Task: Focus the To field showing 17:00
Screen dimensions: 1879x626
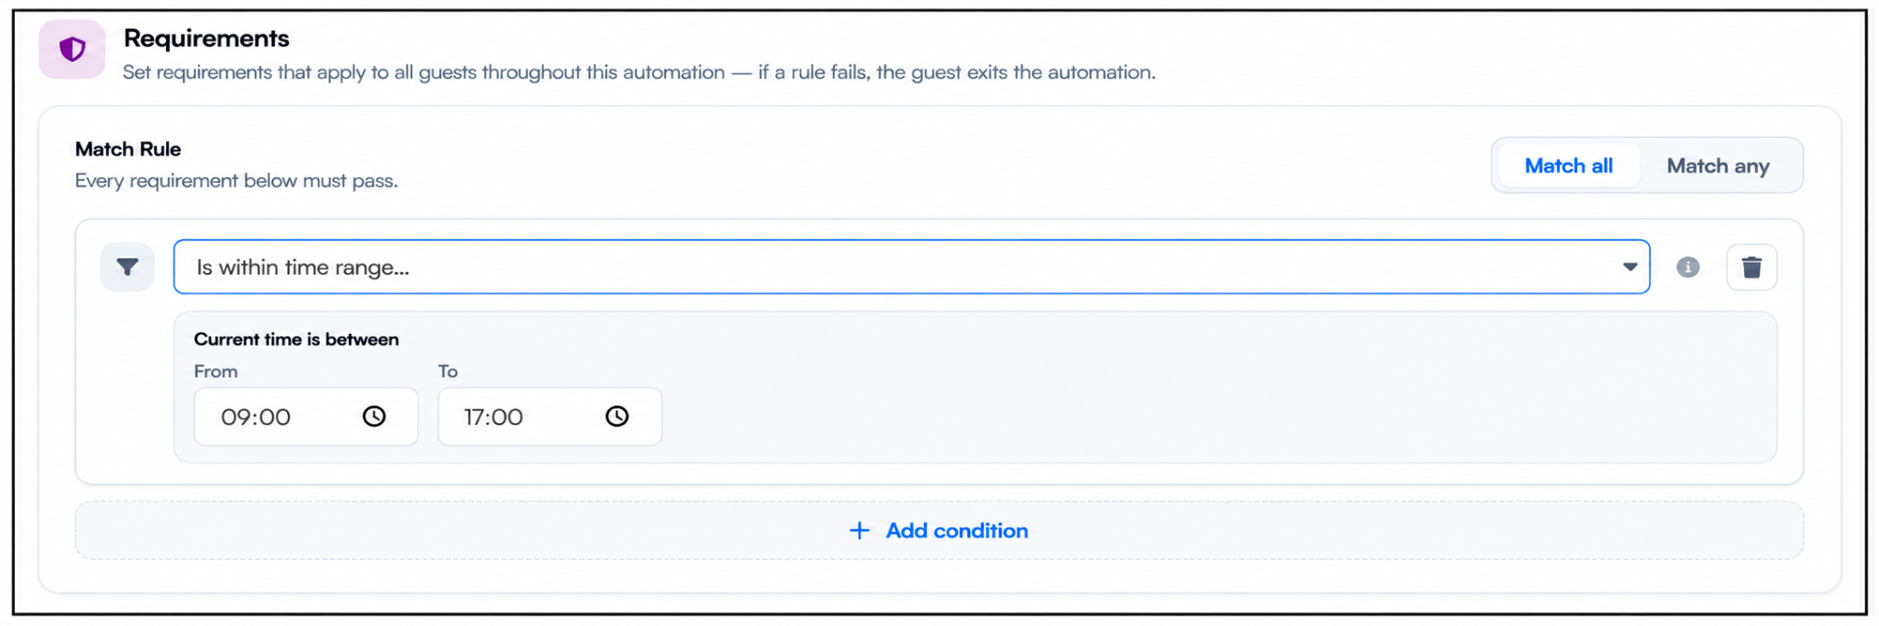Action: (x=550, y=416)
